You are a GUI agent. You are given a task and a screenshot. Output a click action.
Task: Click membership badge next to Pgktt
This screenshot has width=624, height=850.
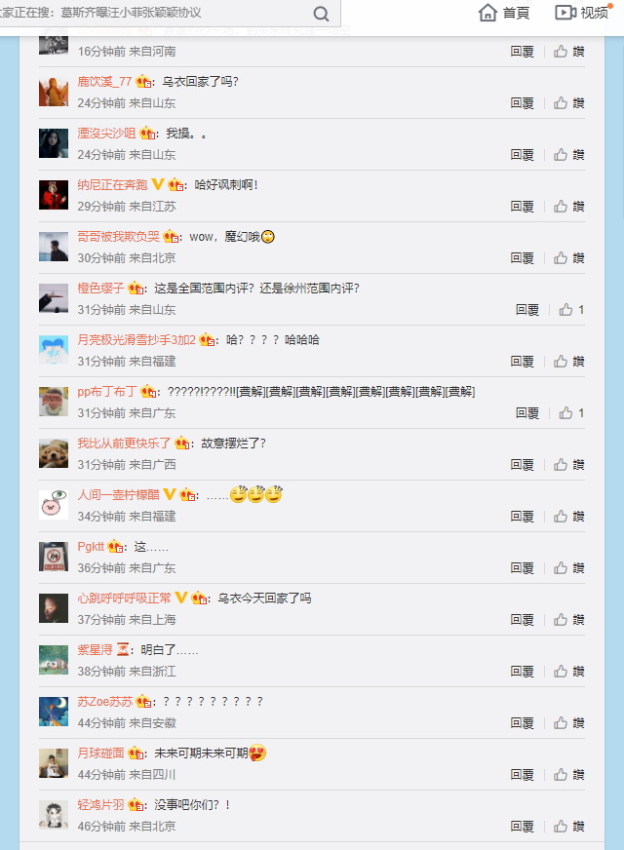(x=115, y=547)
